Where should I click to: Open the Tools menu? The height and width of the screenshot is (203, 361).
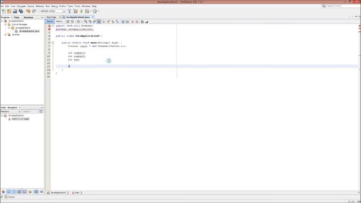point(77,6)
